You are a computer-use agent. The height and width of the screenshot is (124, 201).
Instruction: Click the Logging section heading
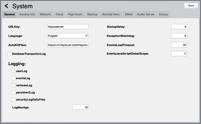tap(17, 64)
